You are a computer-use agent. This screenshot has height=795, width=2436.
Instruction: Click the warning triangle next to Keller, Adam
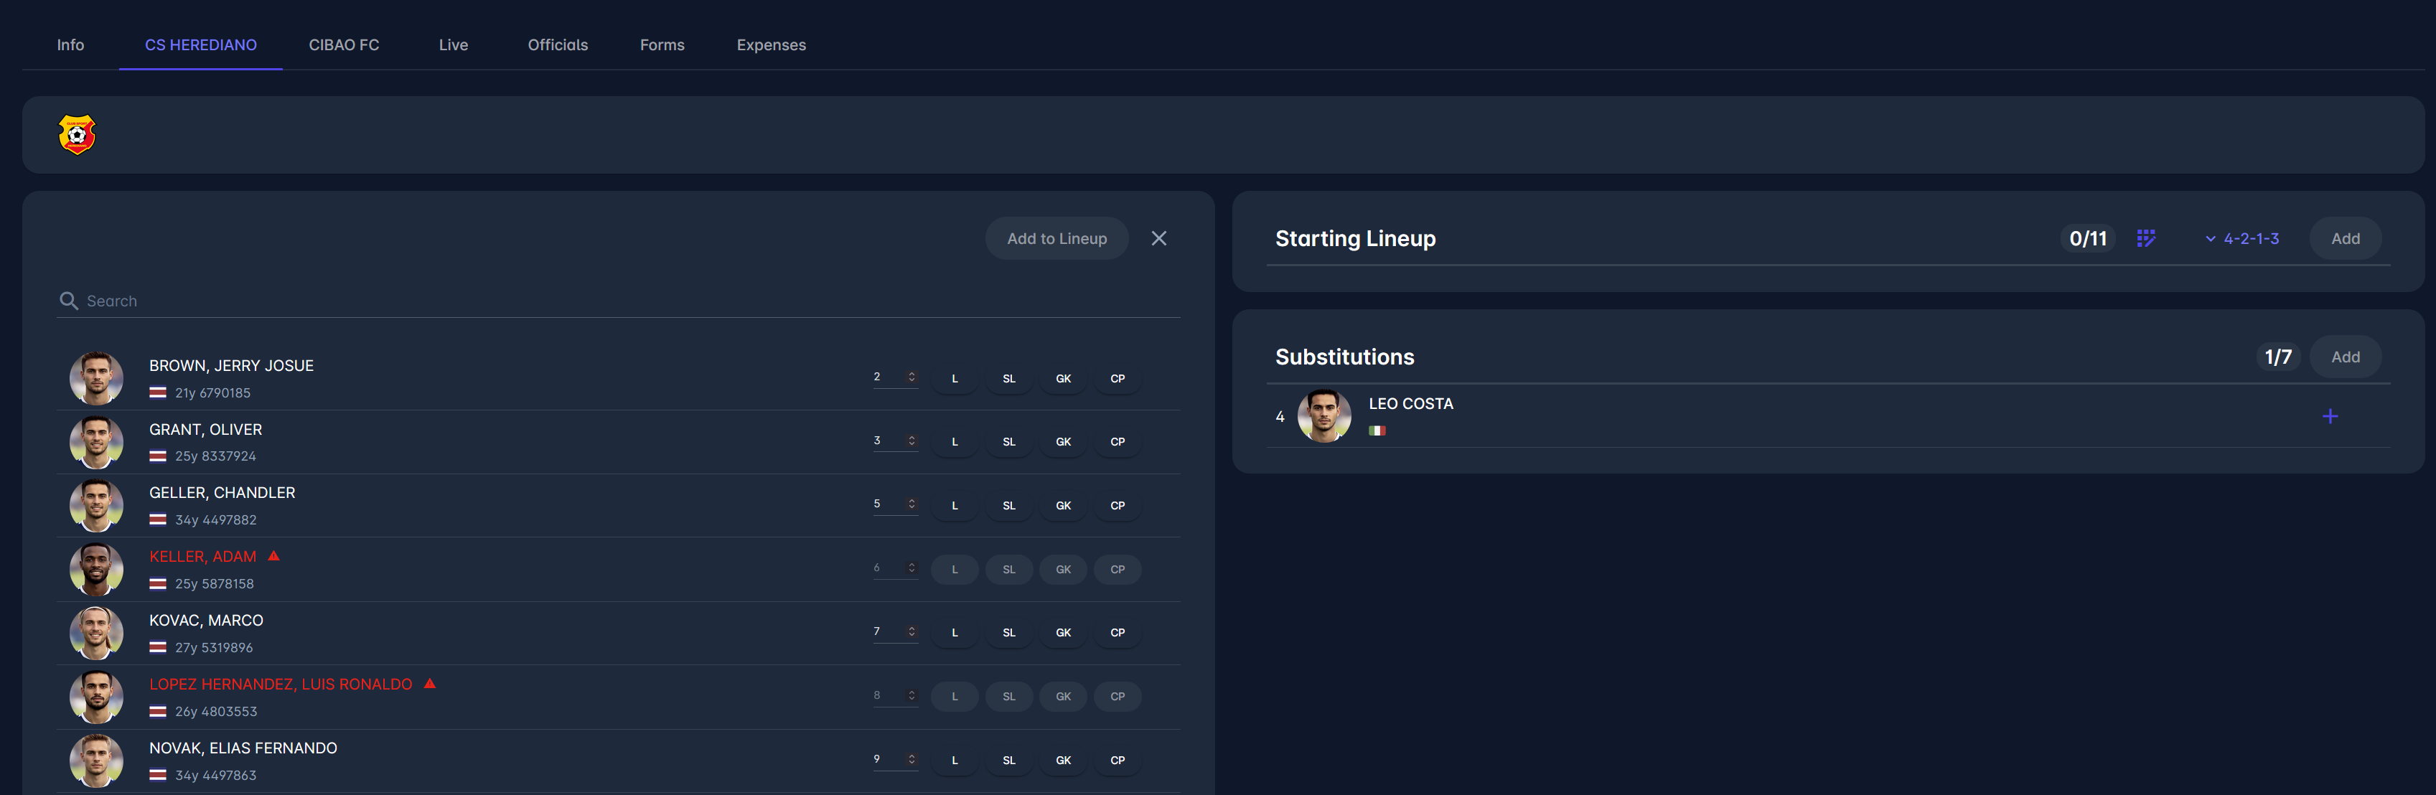(274, 556)
